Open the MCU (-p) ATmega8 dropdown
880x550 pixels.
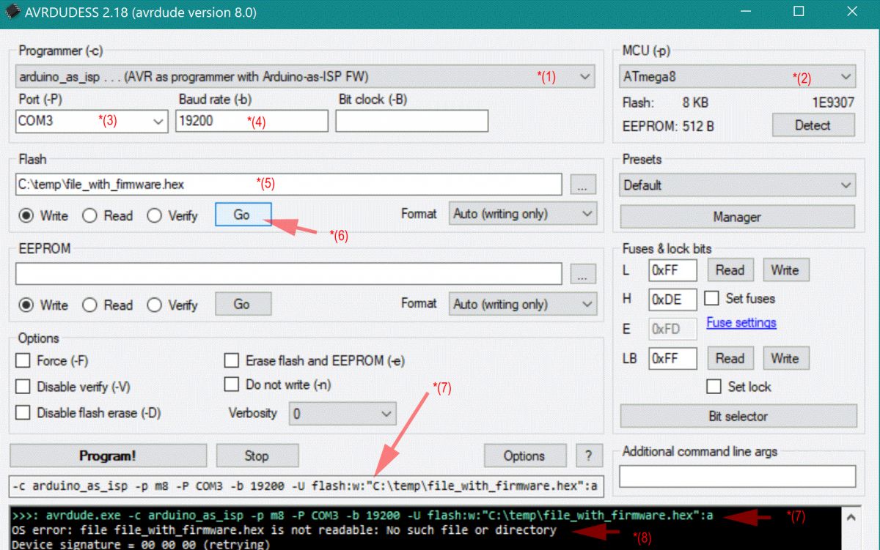(737, 76)
